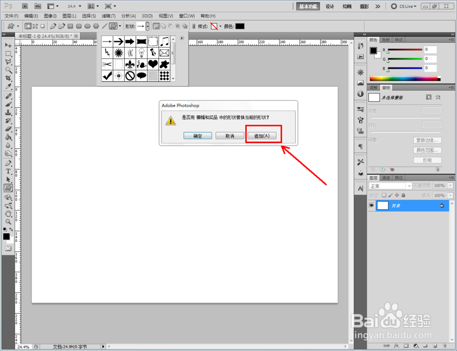Open the 滤镜(T) menu
The image size is (457, 351).
pos(108,16)
